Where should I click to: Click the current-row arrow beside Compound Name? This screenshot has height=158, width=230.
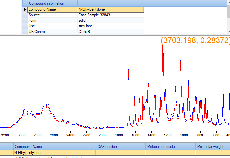pyautogui.click(x=25, y=10)
